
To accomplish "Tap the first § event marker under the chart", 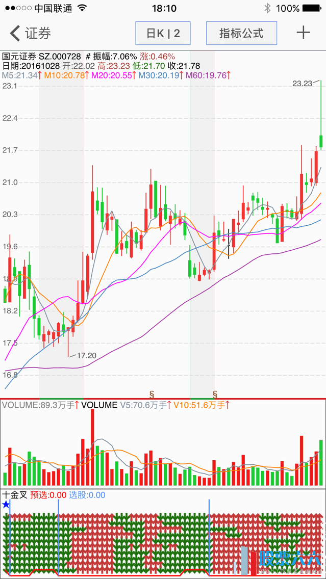I will (x=152, y=394).
